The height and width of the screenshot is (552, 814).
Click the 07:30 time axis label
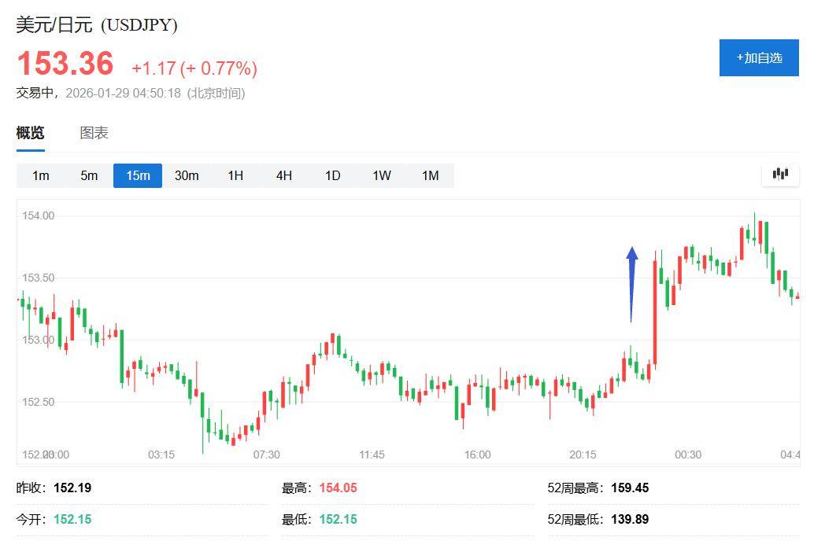coord(266,454)
